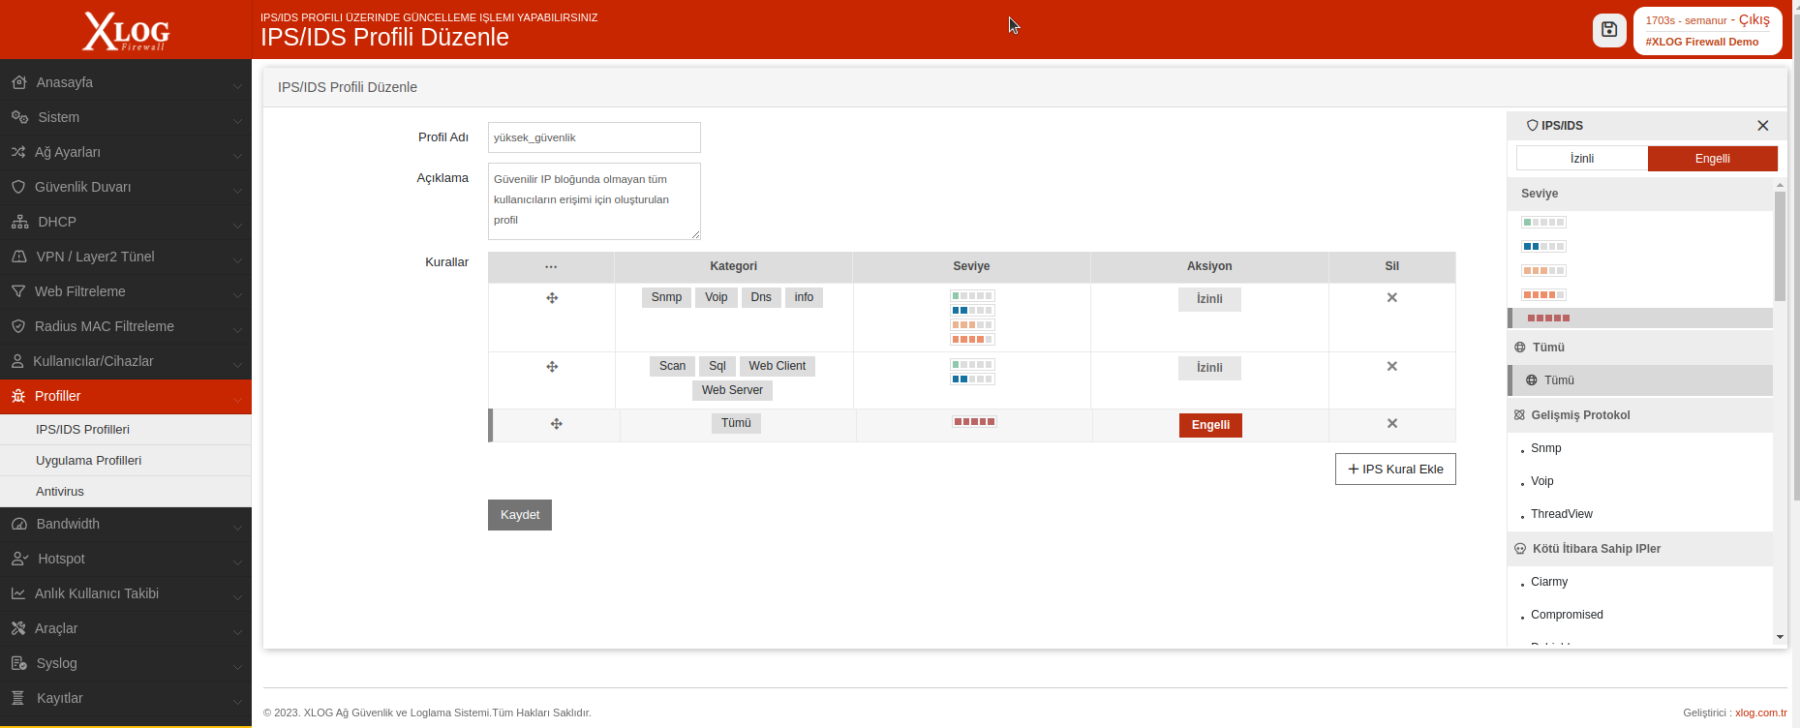Select the blue second Seviye level swatch
Image resolution: width=1800 pixels, height=728 pixels.
tap(1543, 247)
